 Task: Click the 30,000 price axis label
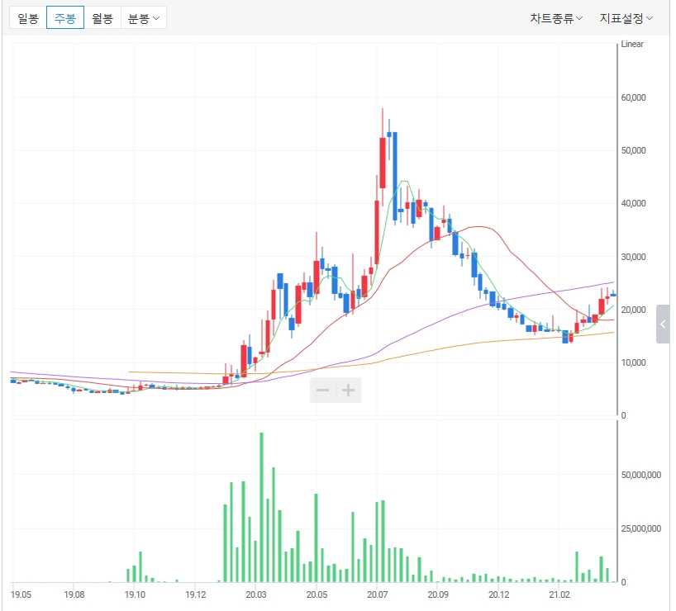tap(633, 257)
